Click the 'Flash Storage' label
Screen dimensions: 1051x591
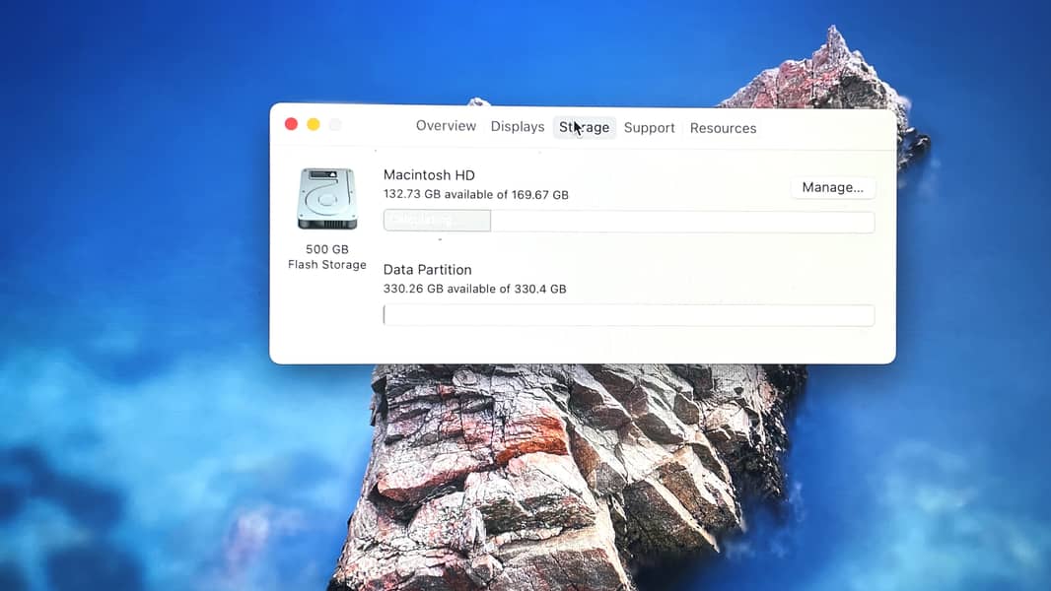pyautogui.click(x=327, y=264)
